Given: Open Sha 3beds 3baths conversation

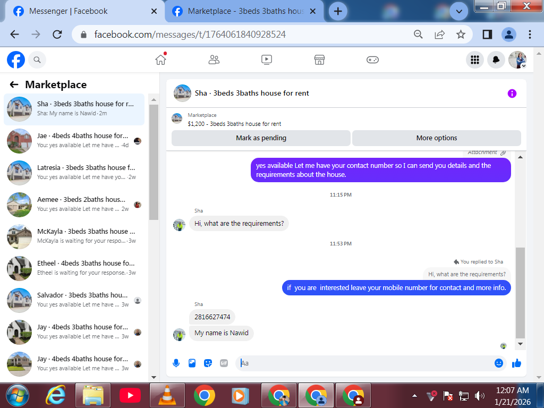Looking at the screenshot, I should [x=74, y=109].
